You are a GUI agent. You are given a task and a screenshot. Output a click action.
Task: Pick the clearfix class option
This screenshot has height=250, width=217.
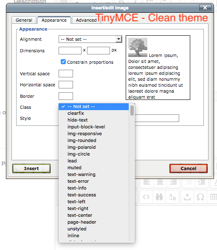pyautogui.click(x=93, y=113)
